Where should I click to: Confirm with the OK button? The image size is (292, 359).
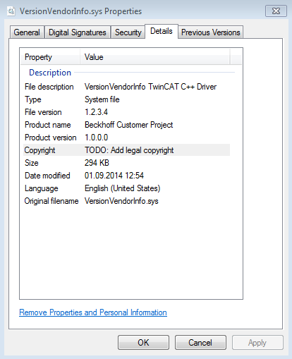[x=143, y=343]
